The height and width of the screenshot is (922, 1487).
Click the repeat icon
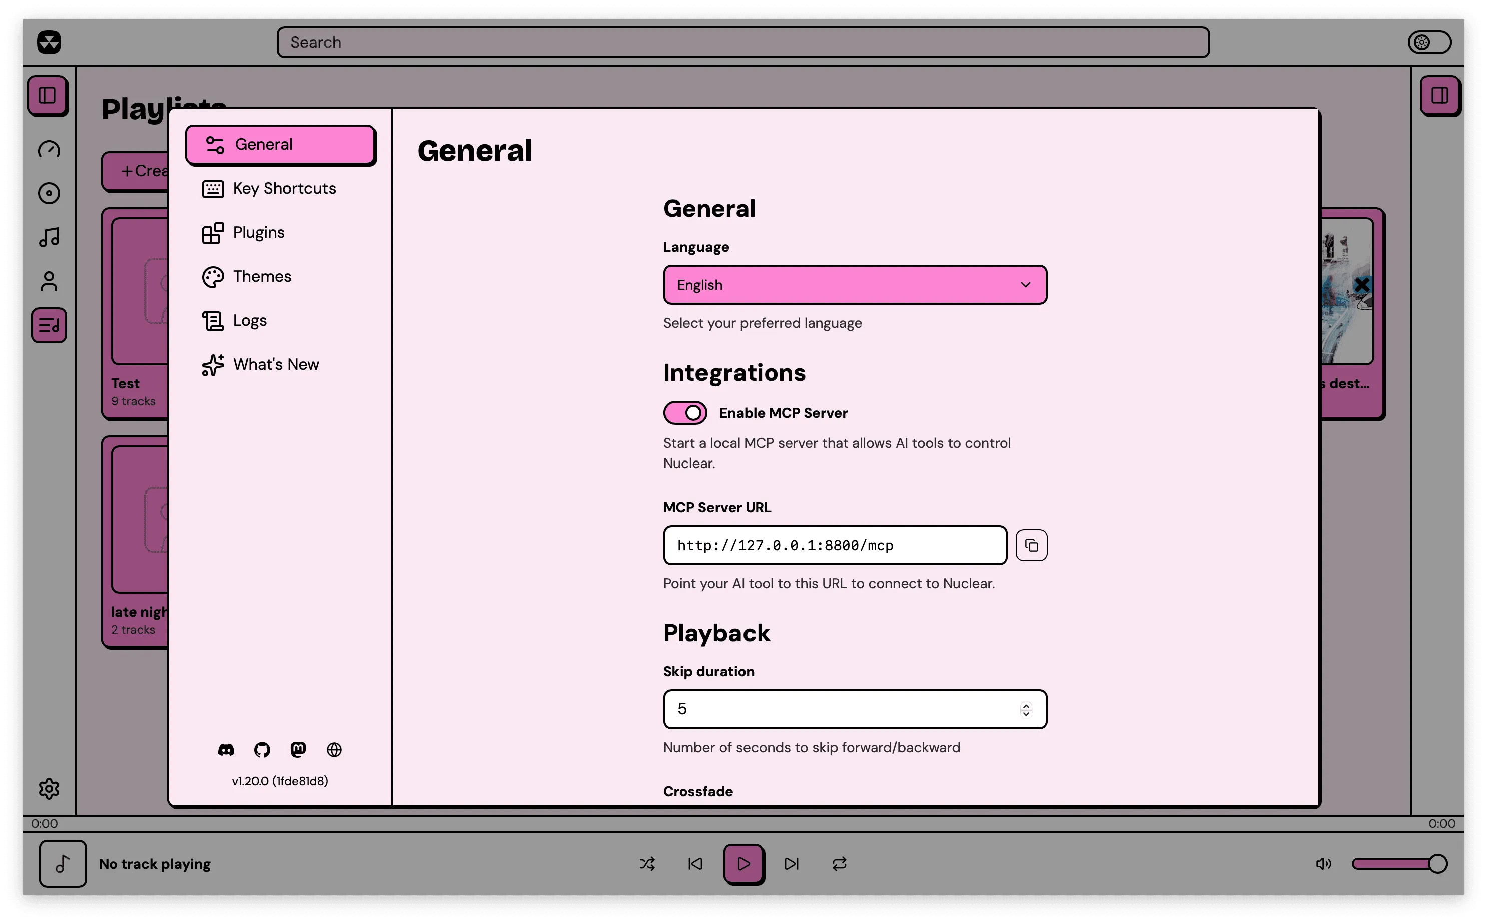tap(839, 863)
